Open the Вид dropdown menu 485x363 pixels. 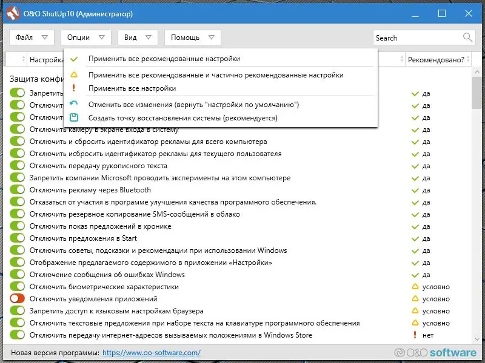137,37
